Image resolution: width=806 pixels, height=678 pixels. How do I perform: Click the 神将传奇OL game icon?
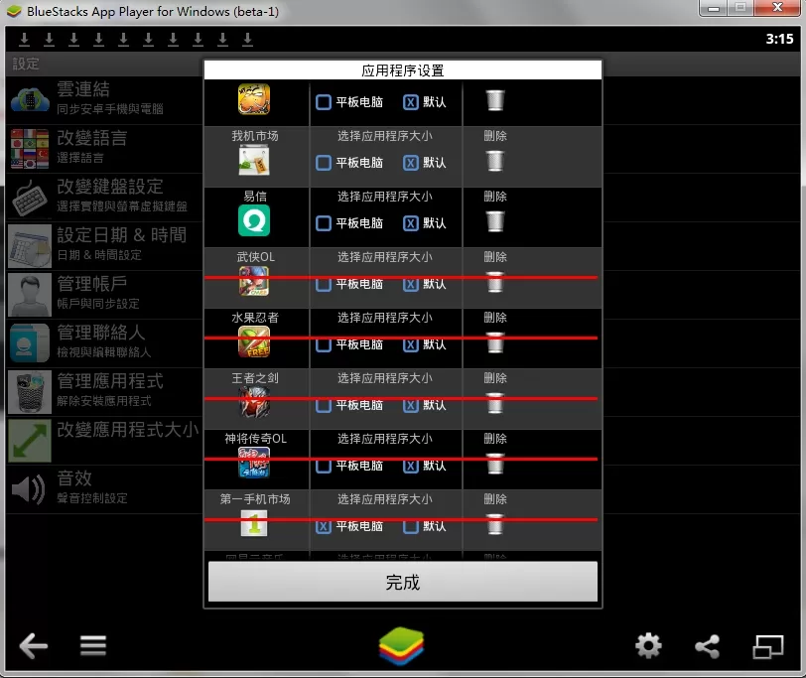pyautogui.click(x=254, y=463)
